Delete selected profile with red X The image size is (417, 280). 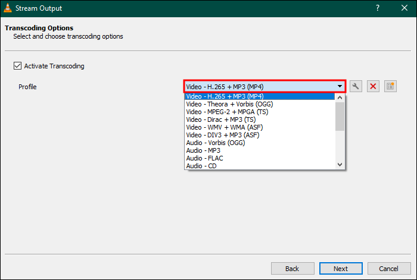point(373,86)
